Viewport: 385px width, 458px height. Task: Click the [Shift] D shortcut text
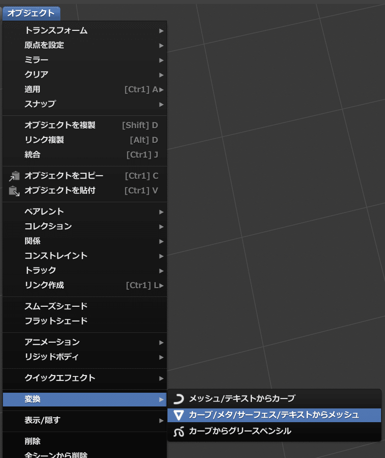[x=140, y=125]
